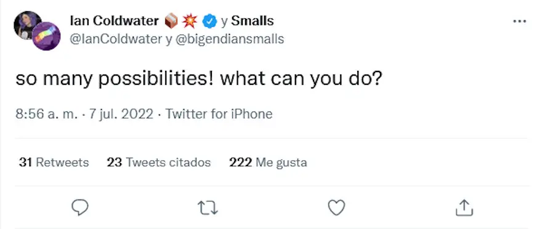Screen dimensions: 542x229
Task: Click the package box emoji in name
Action: click(171, 22)
